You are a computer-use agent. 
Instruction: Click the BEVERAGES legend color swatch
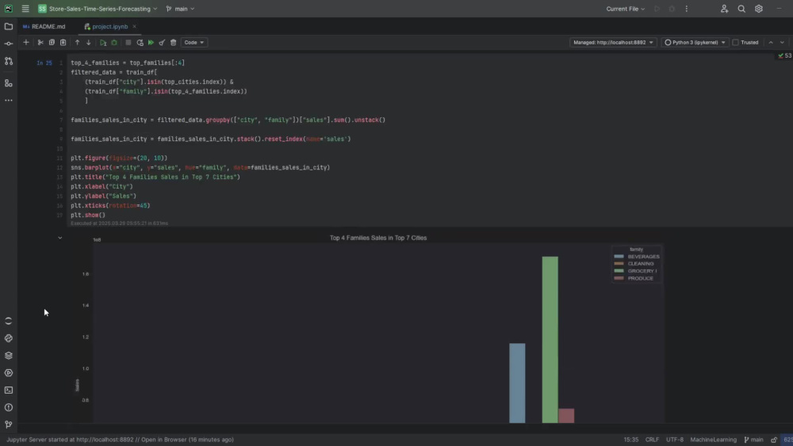619,257
